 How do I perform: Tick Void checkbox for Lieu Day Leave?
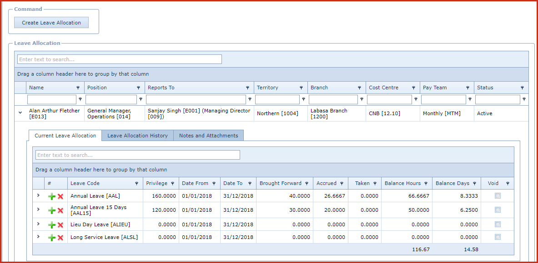click(498, 224)
